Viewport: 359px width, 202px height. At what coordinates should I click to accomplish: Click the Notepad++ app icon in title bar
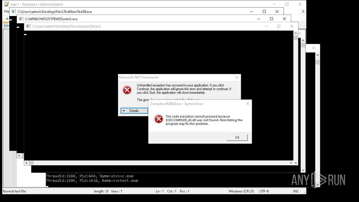6,4
